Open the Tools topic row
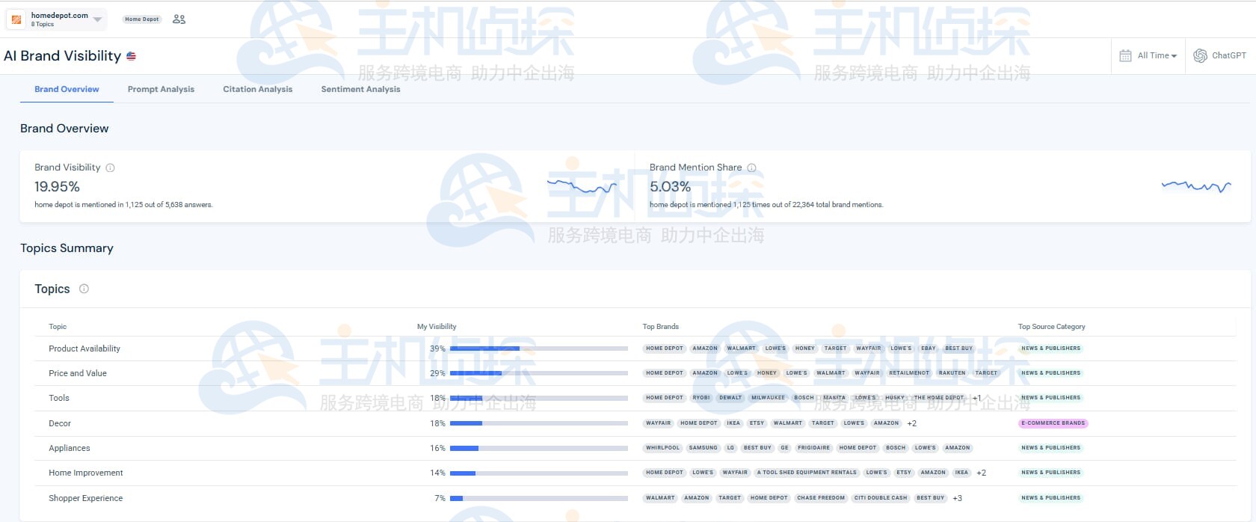This screenshot has height=522, width=1256. point(635,398)
